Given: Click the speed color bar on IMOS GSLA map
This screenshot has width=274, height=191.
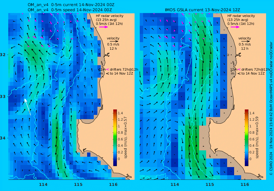Looking at the screenshot, I should click(x=246, y=138).
